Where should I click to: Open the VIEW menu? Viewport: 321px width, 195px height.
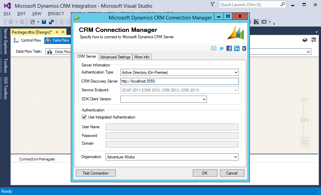point(37,13)
